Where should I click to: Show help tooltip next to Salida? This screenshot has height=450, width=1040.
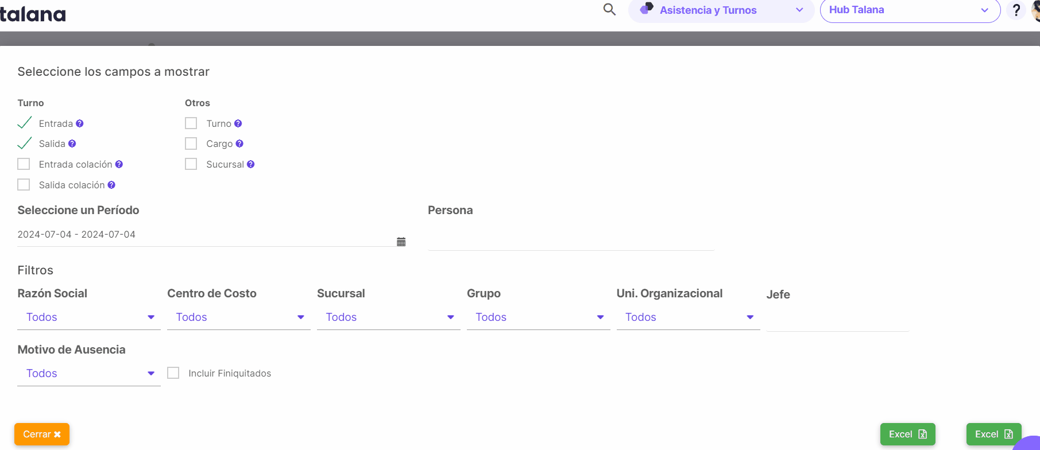pyautogui.click(x=72, y=143)
